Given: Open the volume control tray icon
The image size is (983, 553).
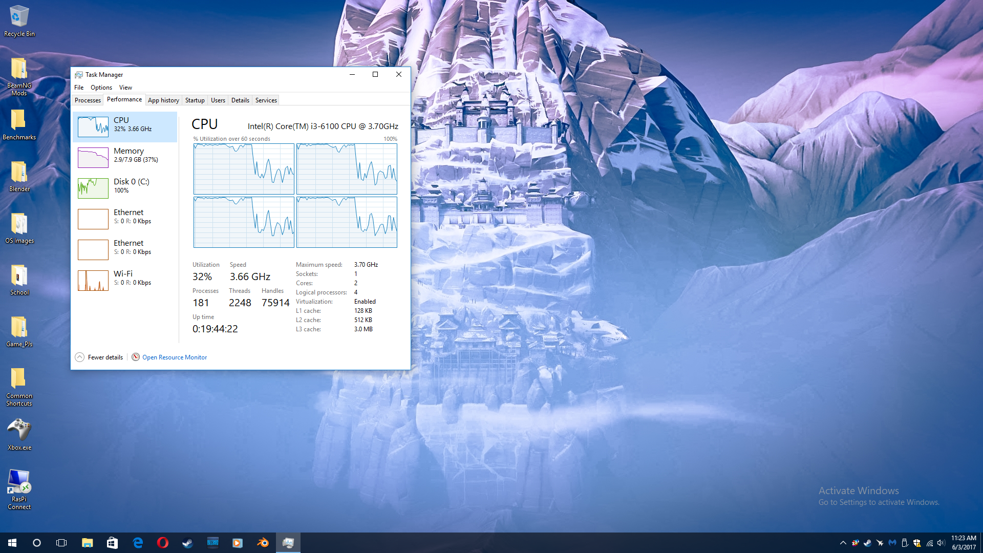Looking at the screenshot, I should (x=941, y=543).
